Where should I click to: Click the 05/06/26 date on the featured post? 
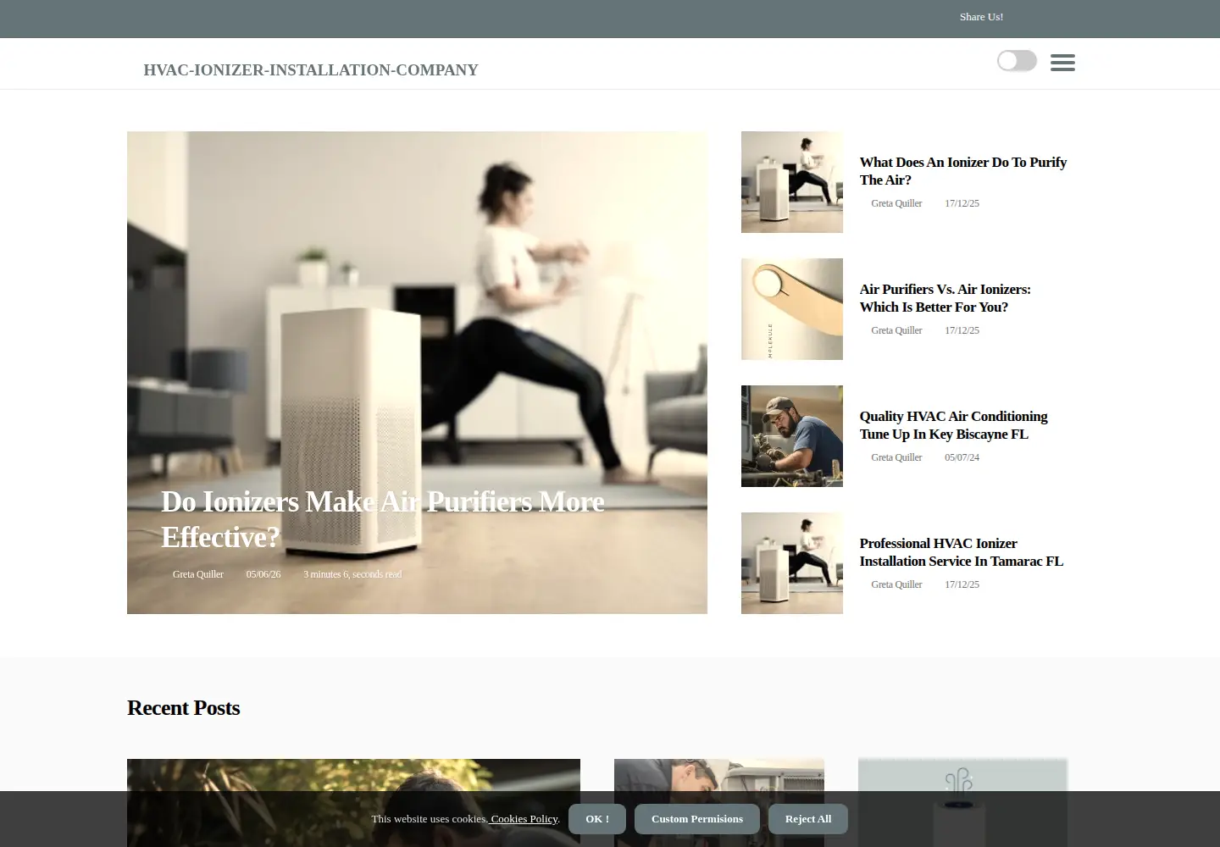pyautogui.click(x=263, y=574)
